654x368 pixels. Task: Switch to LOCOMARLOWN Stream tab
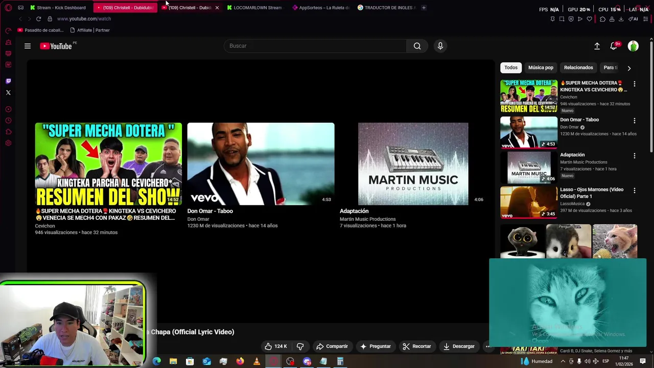click(x=255, y=8)
